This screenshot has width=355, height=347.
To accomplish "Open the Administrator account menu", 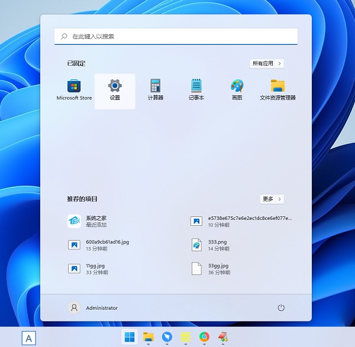I will (x=93, y=308).
